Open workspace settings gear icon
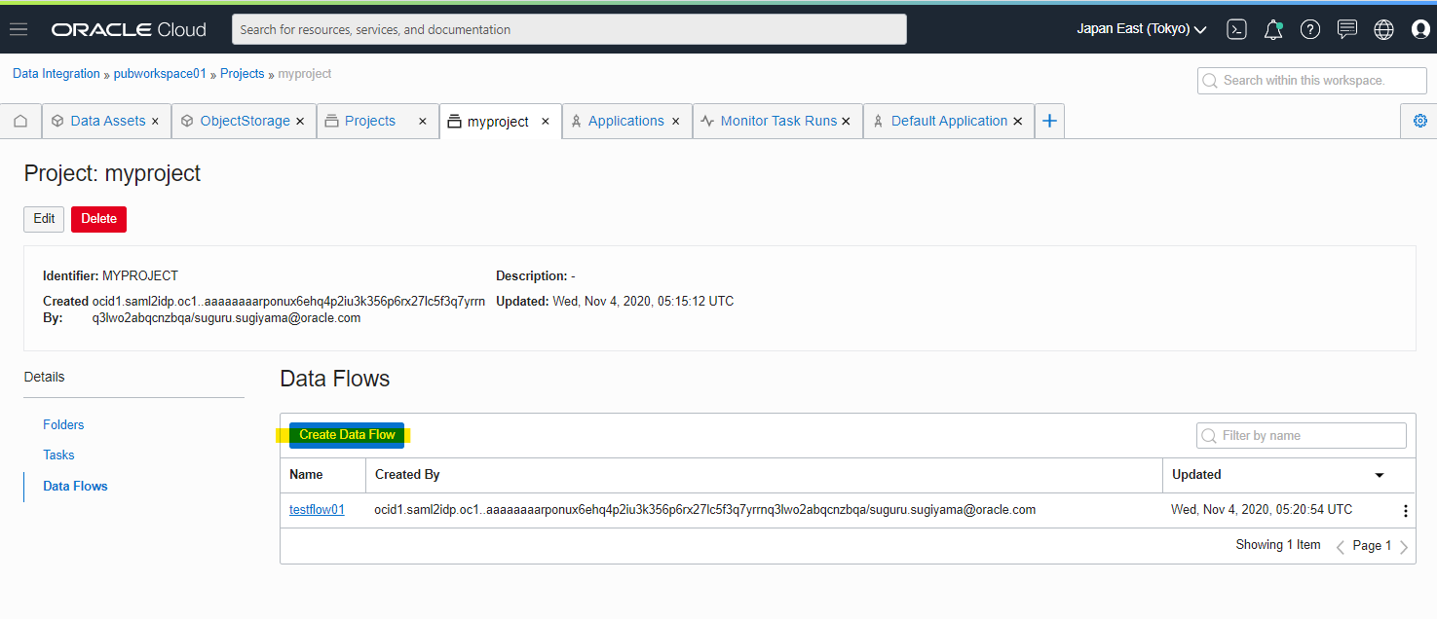 (1419, 121)
